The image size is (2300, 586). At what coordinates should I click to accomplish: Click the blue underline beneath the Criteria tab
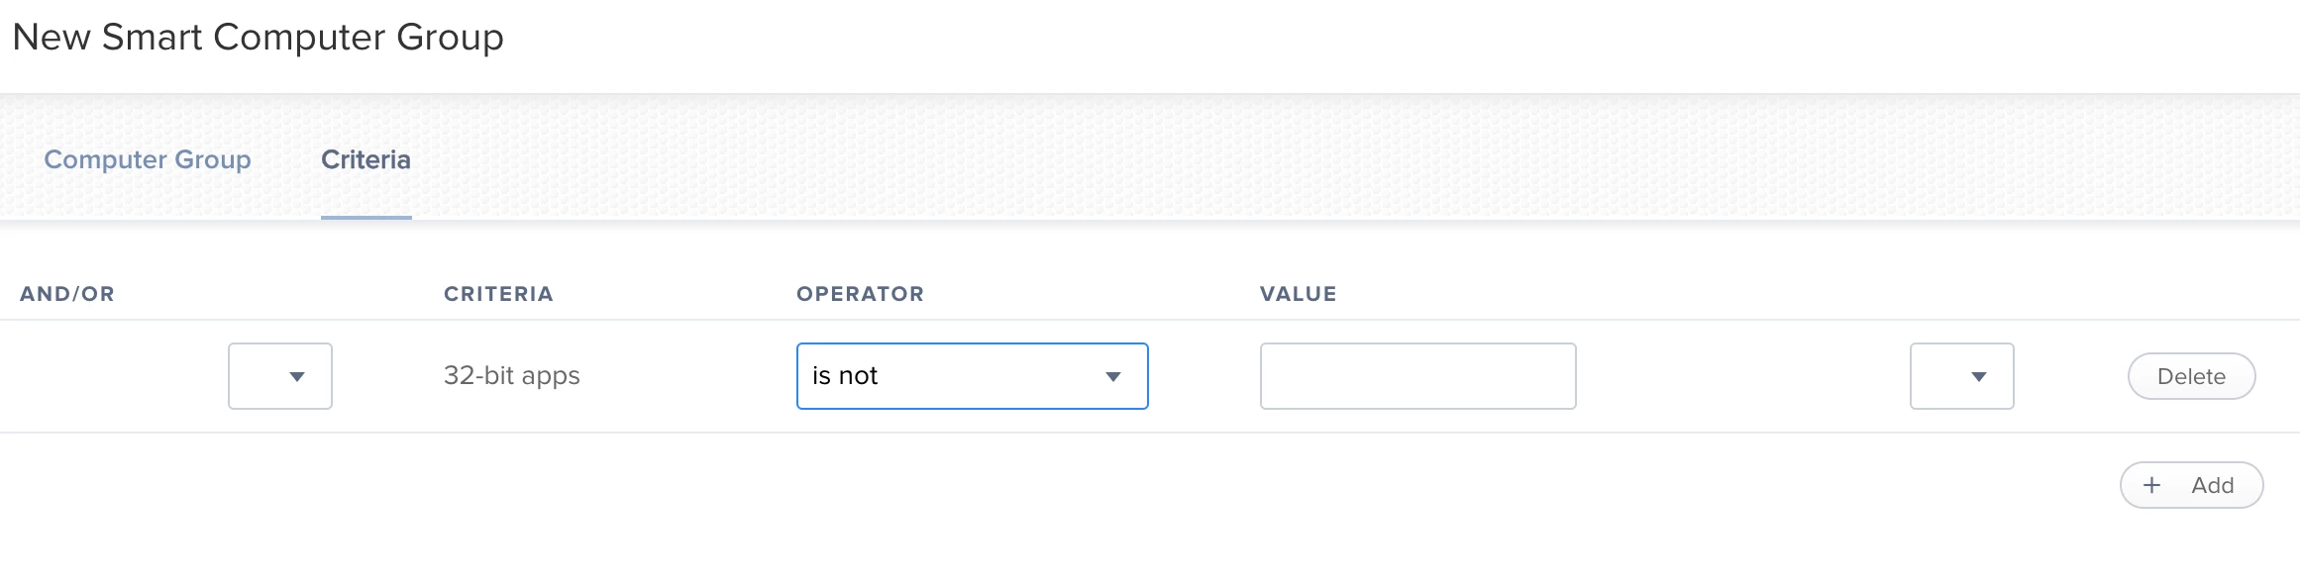(366, 217)
